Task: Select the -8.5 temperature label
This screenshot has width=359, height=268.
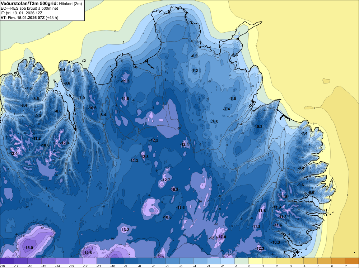Action: pos(36,99)
